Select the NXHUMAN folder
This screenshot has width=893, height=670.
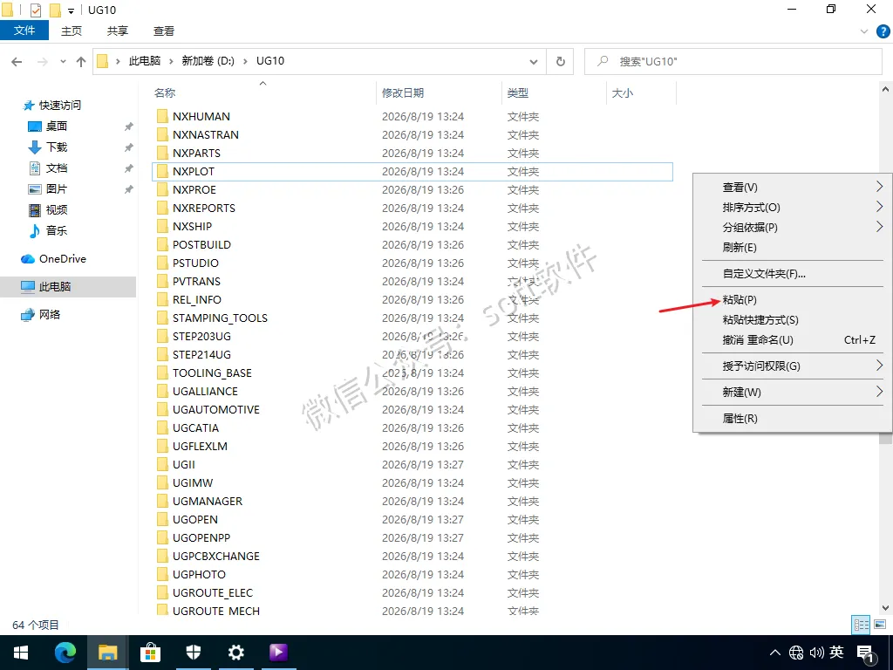pyautogui.click(x=201, y=116)
